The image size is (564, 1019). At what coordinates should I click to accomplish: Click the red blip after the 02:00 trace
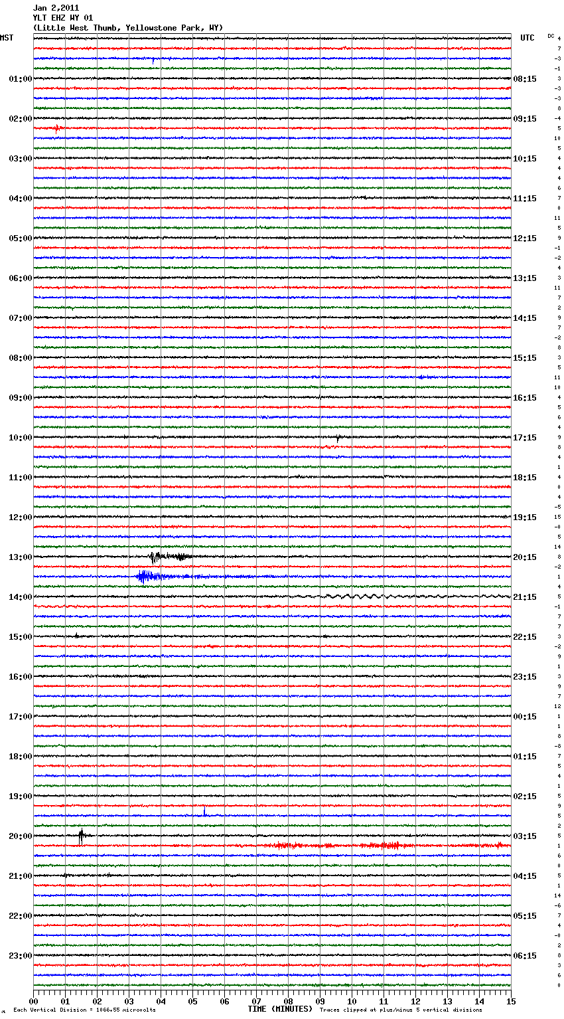pos(57,128)
